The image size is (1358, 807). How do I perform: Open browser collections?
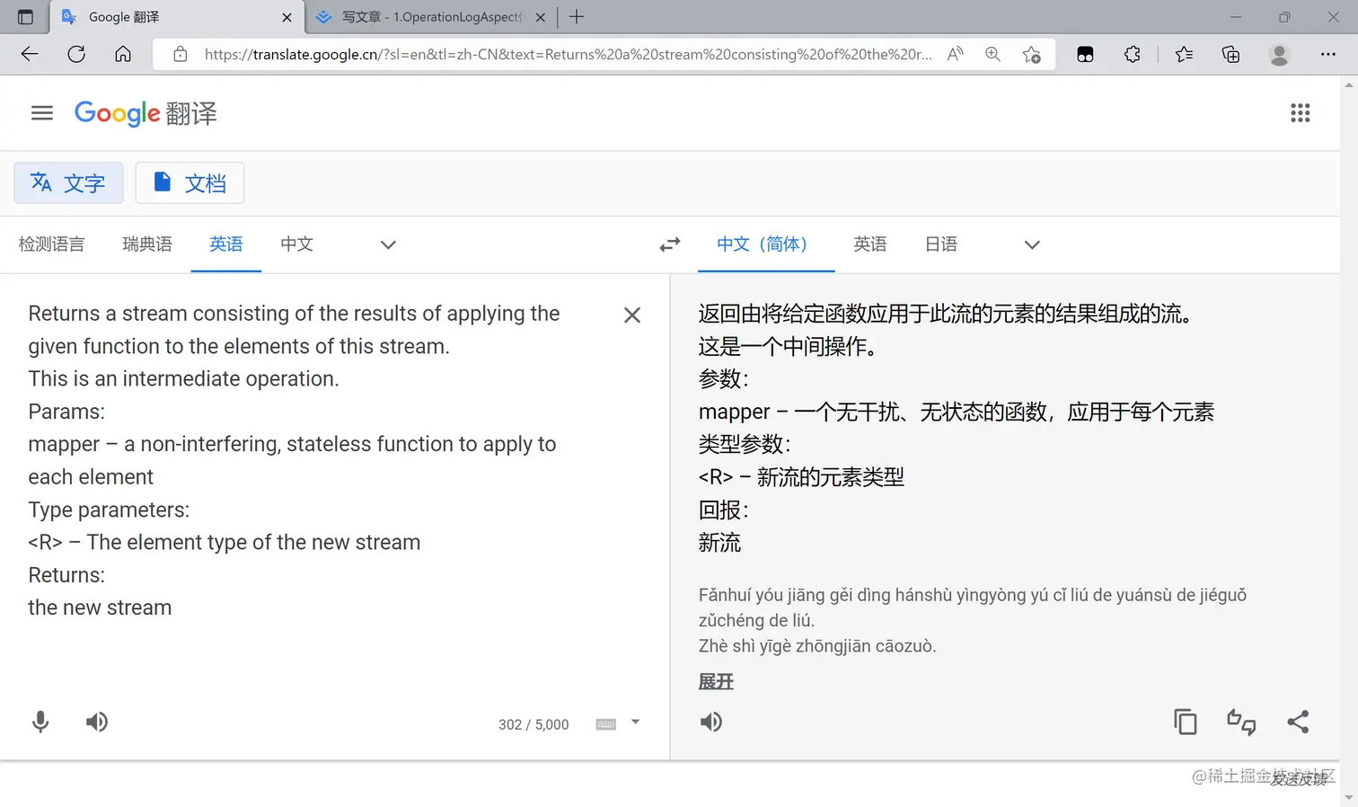tap(1231, 54)
